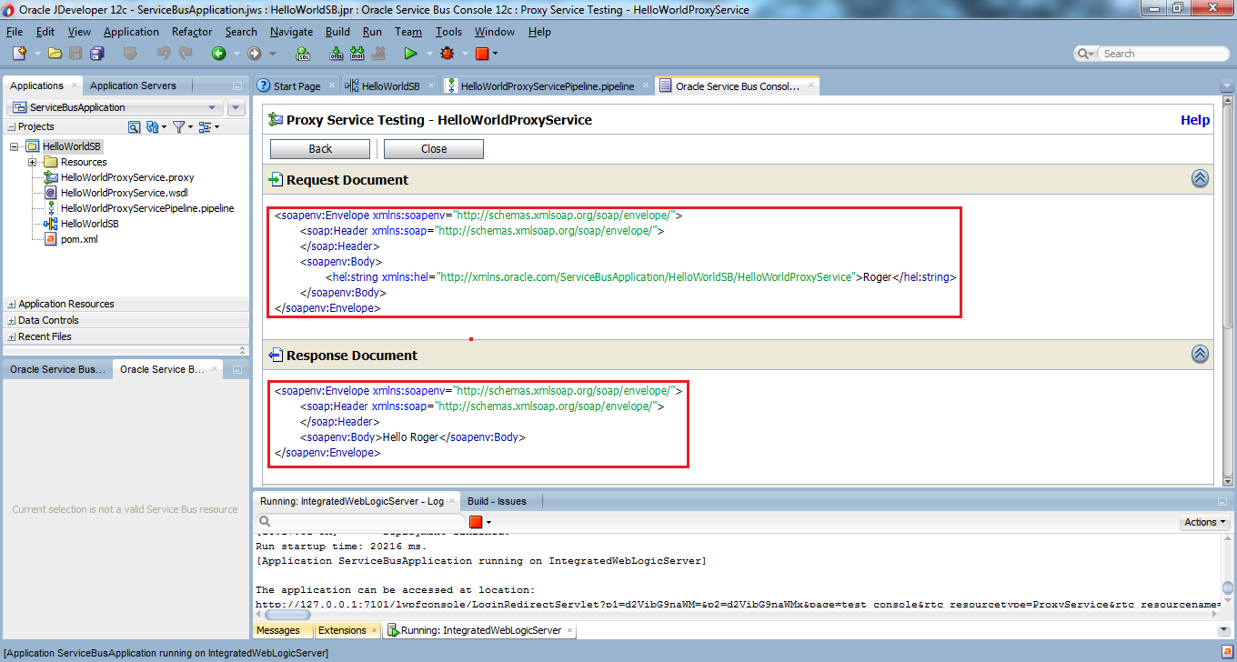Switch to HelloWorldProxyServicePipeline.pipeline tab

point(548,86)
